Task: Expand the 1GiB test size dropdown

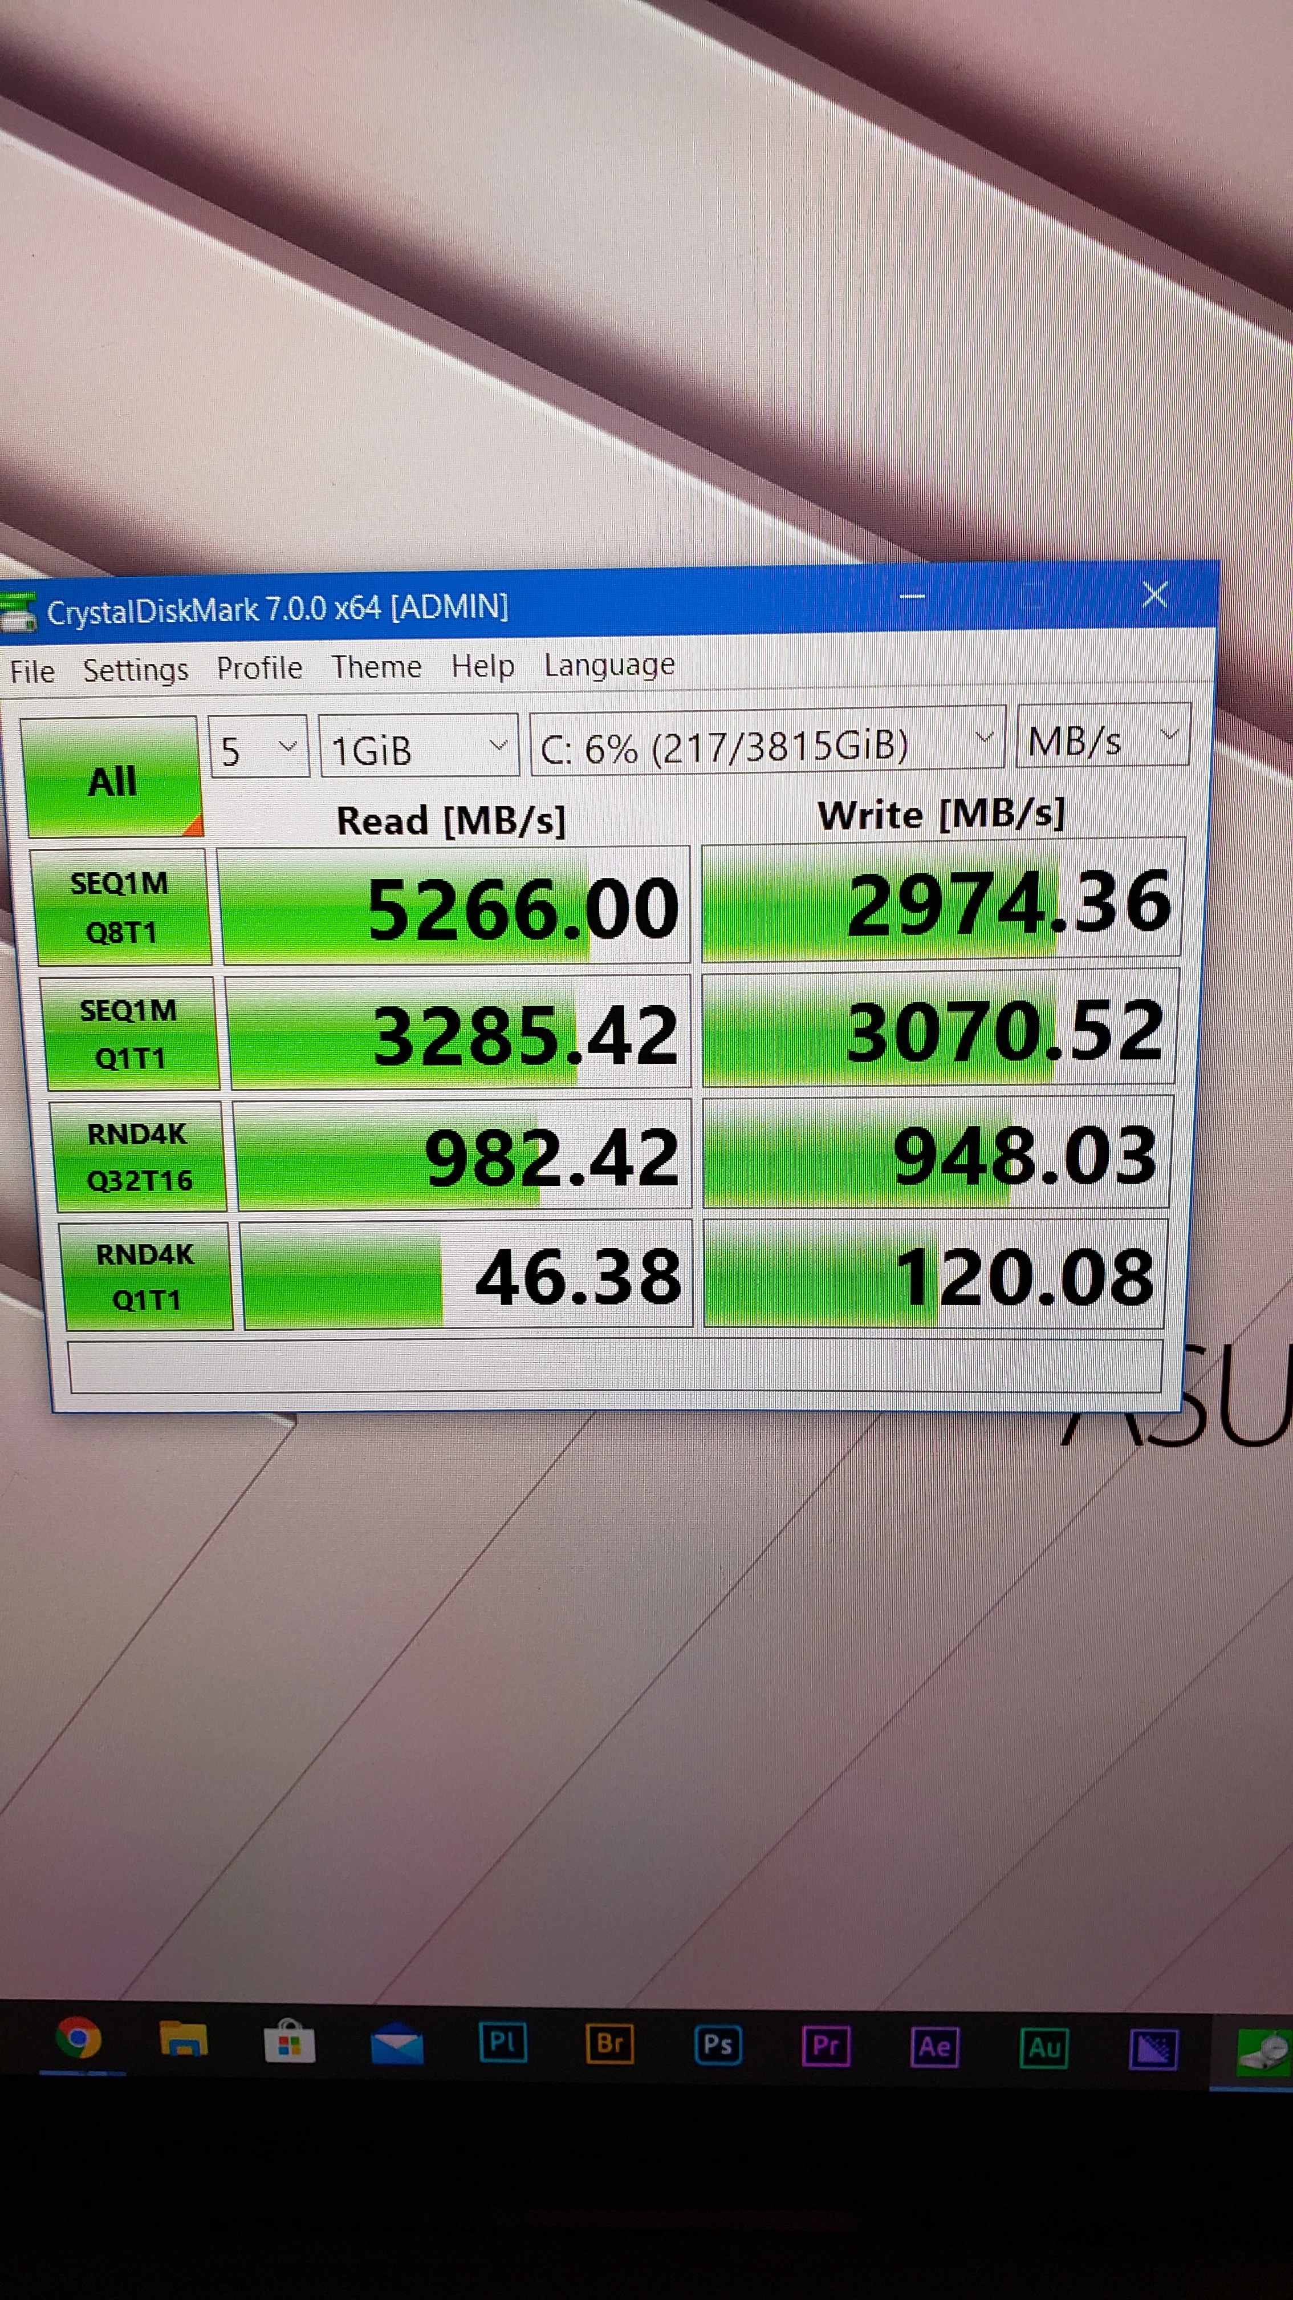Action: [x=418, y=747]
